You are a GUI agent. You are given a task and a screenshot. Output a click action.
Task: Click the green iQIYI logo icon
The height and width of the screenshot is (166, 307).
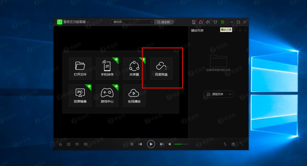click(x=59, y=22)
